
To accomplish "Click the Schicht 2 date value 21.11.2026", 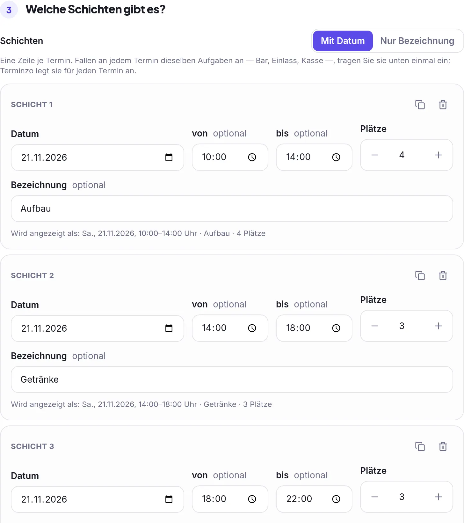I will (44, 328).
